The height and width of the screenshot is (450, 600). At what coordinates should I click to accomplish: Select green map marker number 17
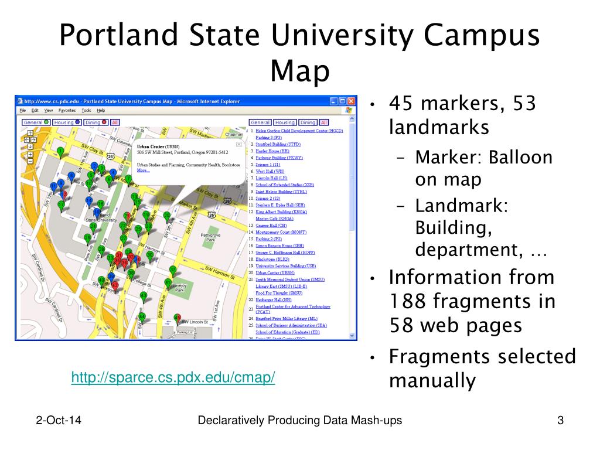(61, 206)
